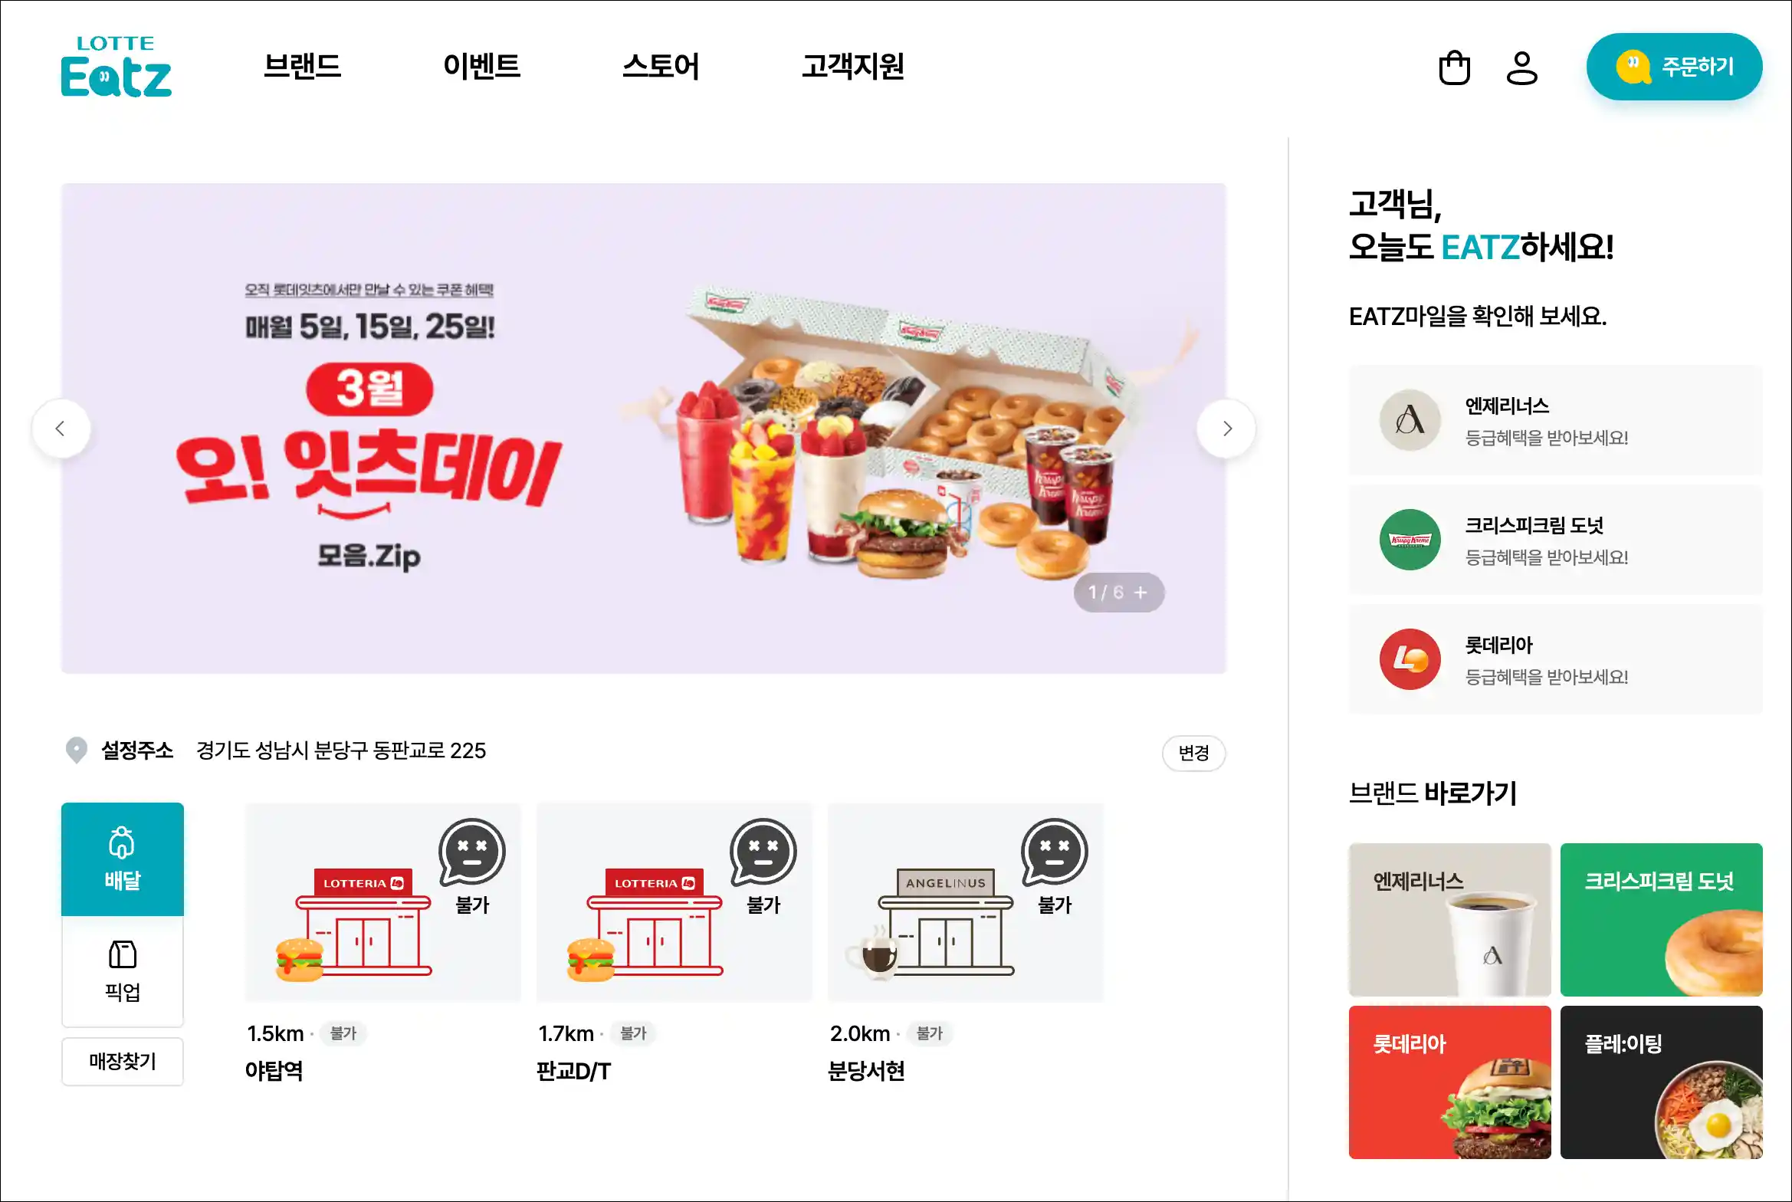
Task: Click the 주문하기 order button
Action: (x=1674, y=67)
